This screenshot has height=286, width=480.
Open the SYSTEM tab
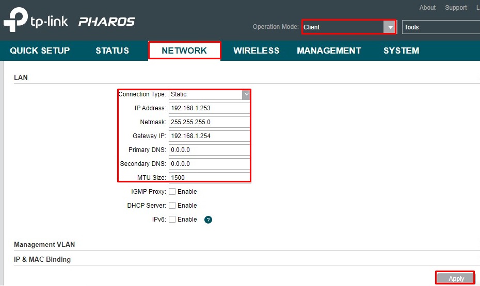402,51
